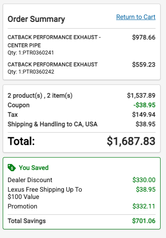Screen dimensions: 166x238
Task: Click the Total Savings $701.06 amount
Action: point(144,221)
